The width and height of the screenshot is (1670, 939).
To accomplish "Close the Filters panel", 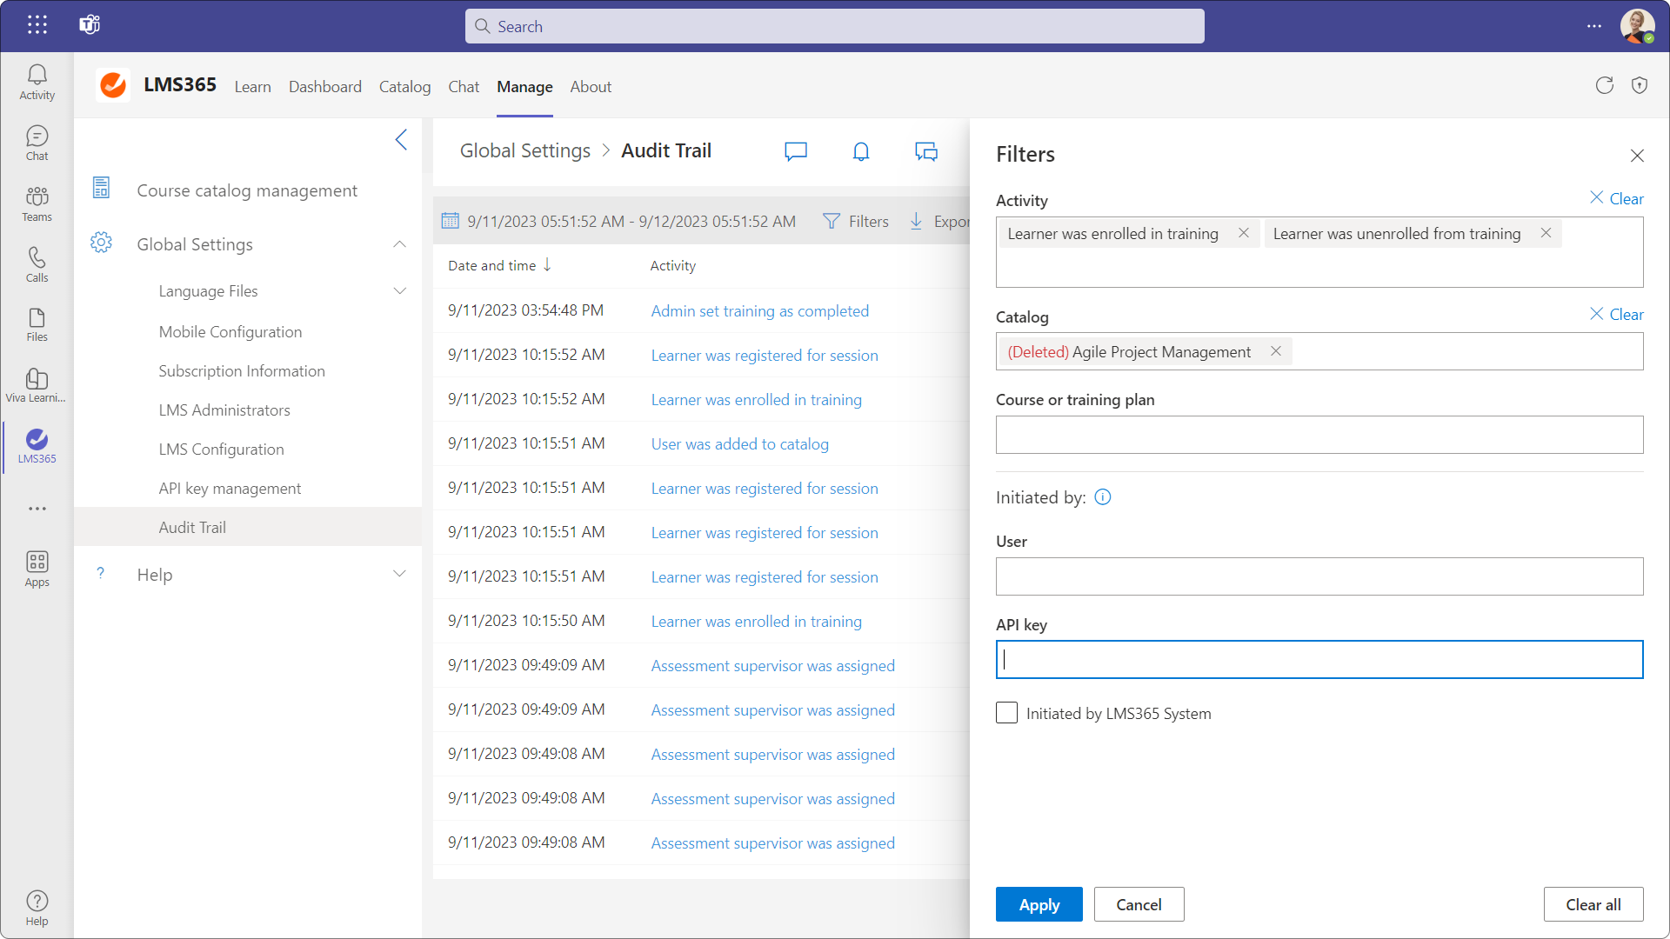I will [x=1637, y=156].
